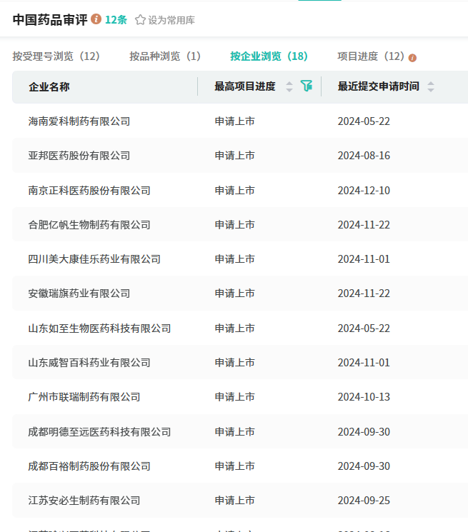468x532 pixels.
Task: Click date 2024-05-22 in 山东如至生物 row
Action: [364, 328]
